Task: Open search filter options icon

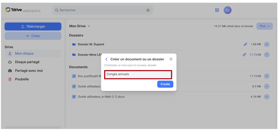Action: (x=148, y=10)
